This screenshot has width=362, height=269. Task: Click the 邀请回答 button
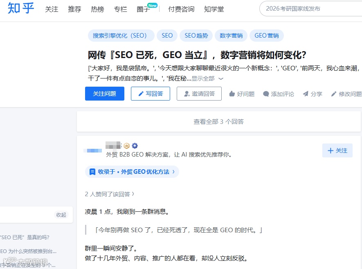pyautogui.click(x=199, y=94)
